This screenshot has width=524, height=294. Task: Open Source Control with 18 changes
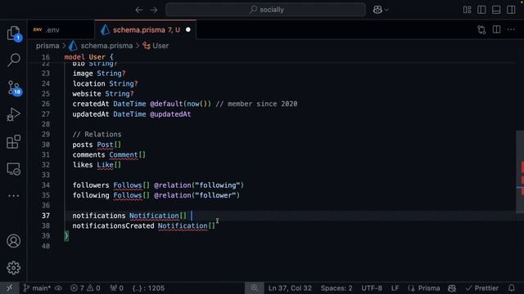point(14,88)
